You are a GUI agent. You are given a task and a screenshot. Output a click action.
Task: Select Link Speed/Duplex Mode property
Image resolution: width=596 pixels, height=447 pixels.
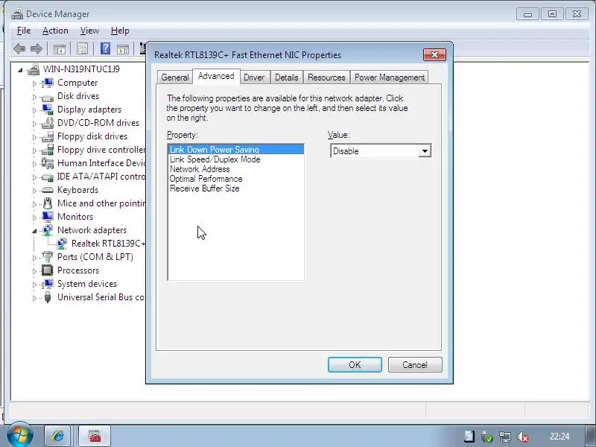pyautogui.click(x=235, y=159)
